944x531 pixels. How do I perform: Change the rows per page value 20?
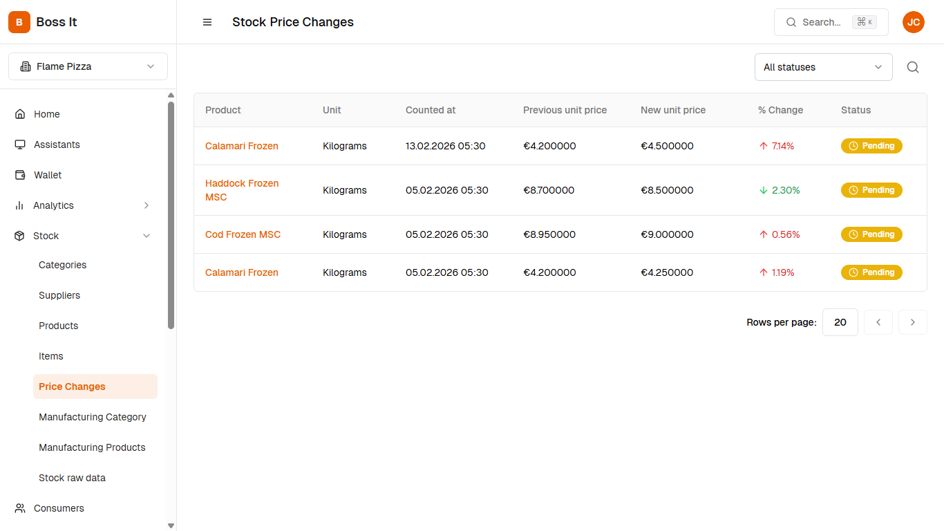[x=840, y=322]
